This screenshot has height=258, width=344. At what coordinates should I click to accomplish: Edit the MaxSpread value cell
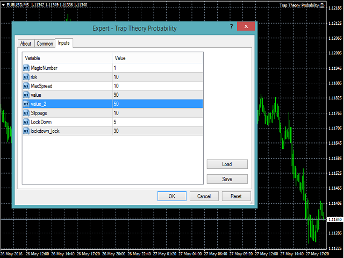point(157,86)
